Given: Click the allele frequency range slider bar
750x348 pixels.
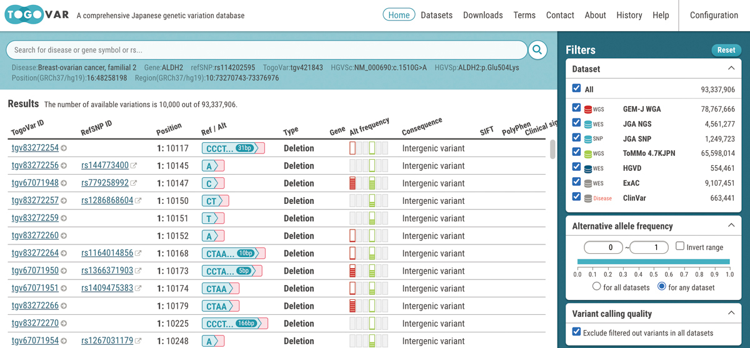Looking at the screenshot, I should (x=653, y=262).
